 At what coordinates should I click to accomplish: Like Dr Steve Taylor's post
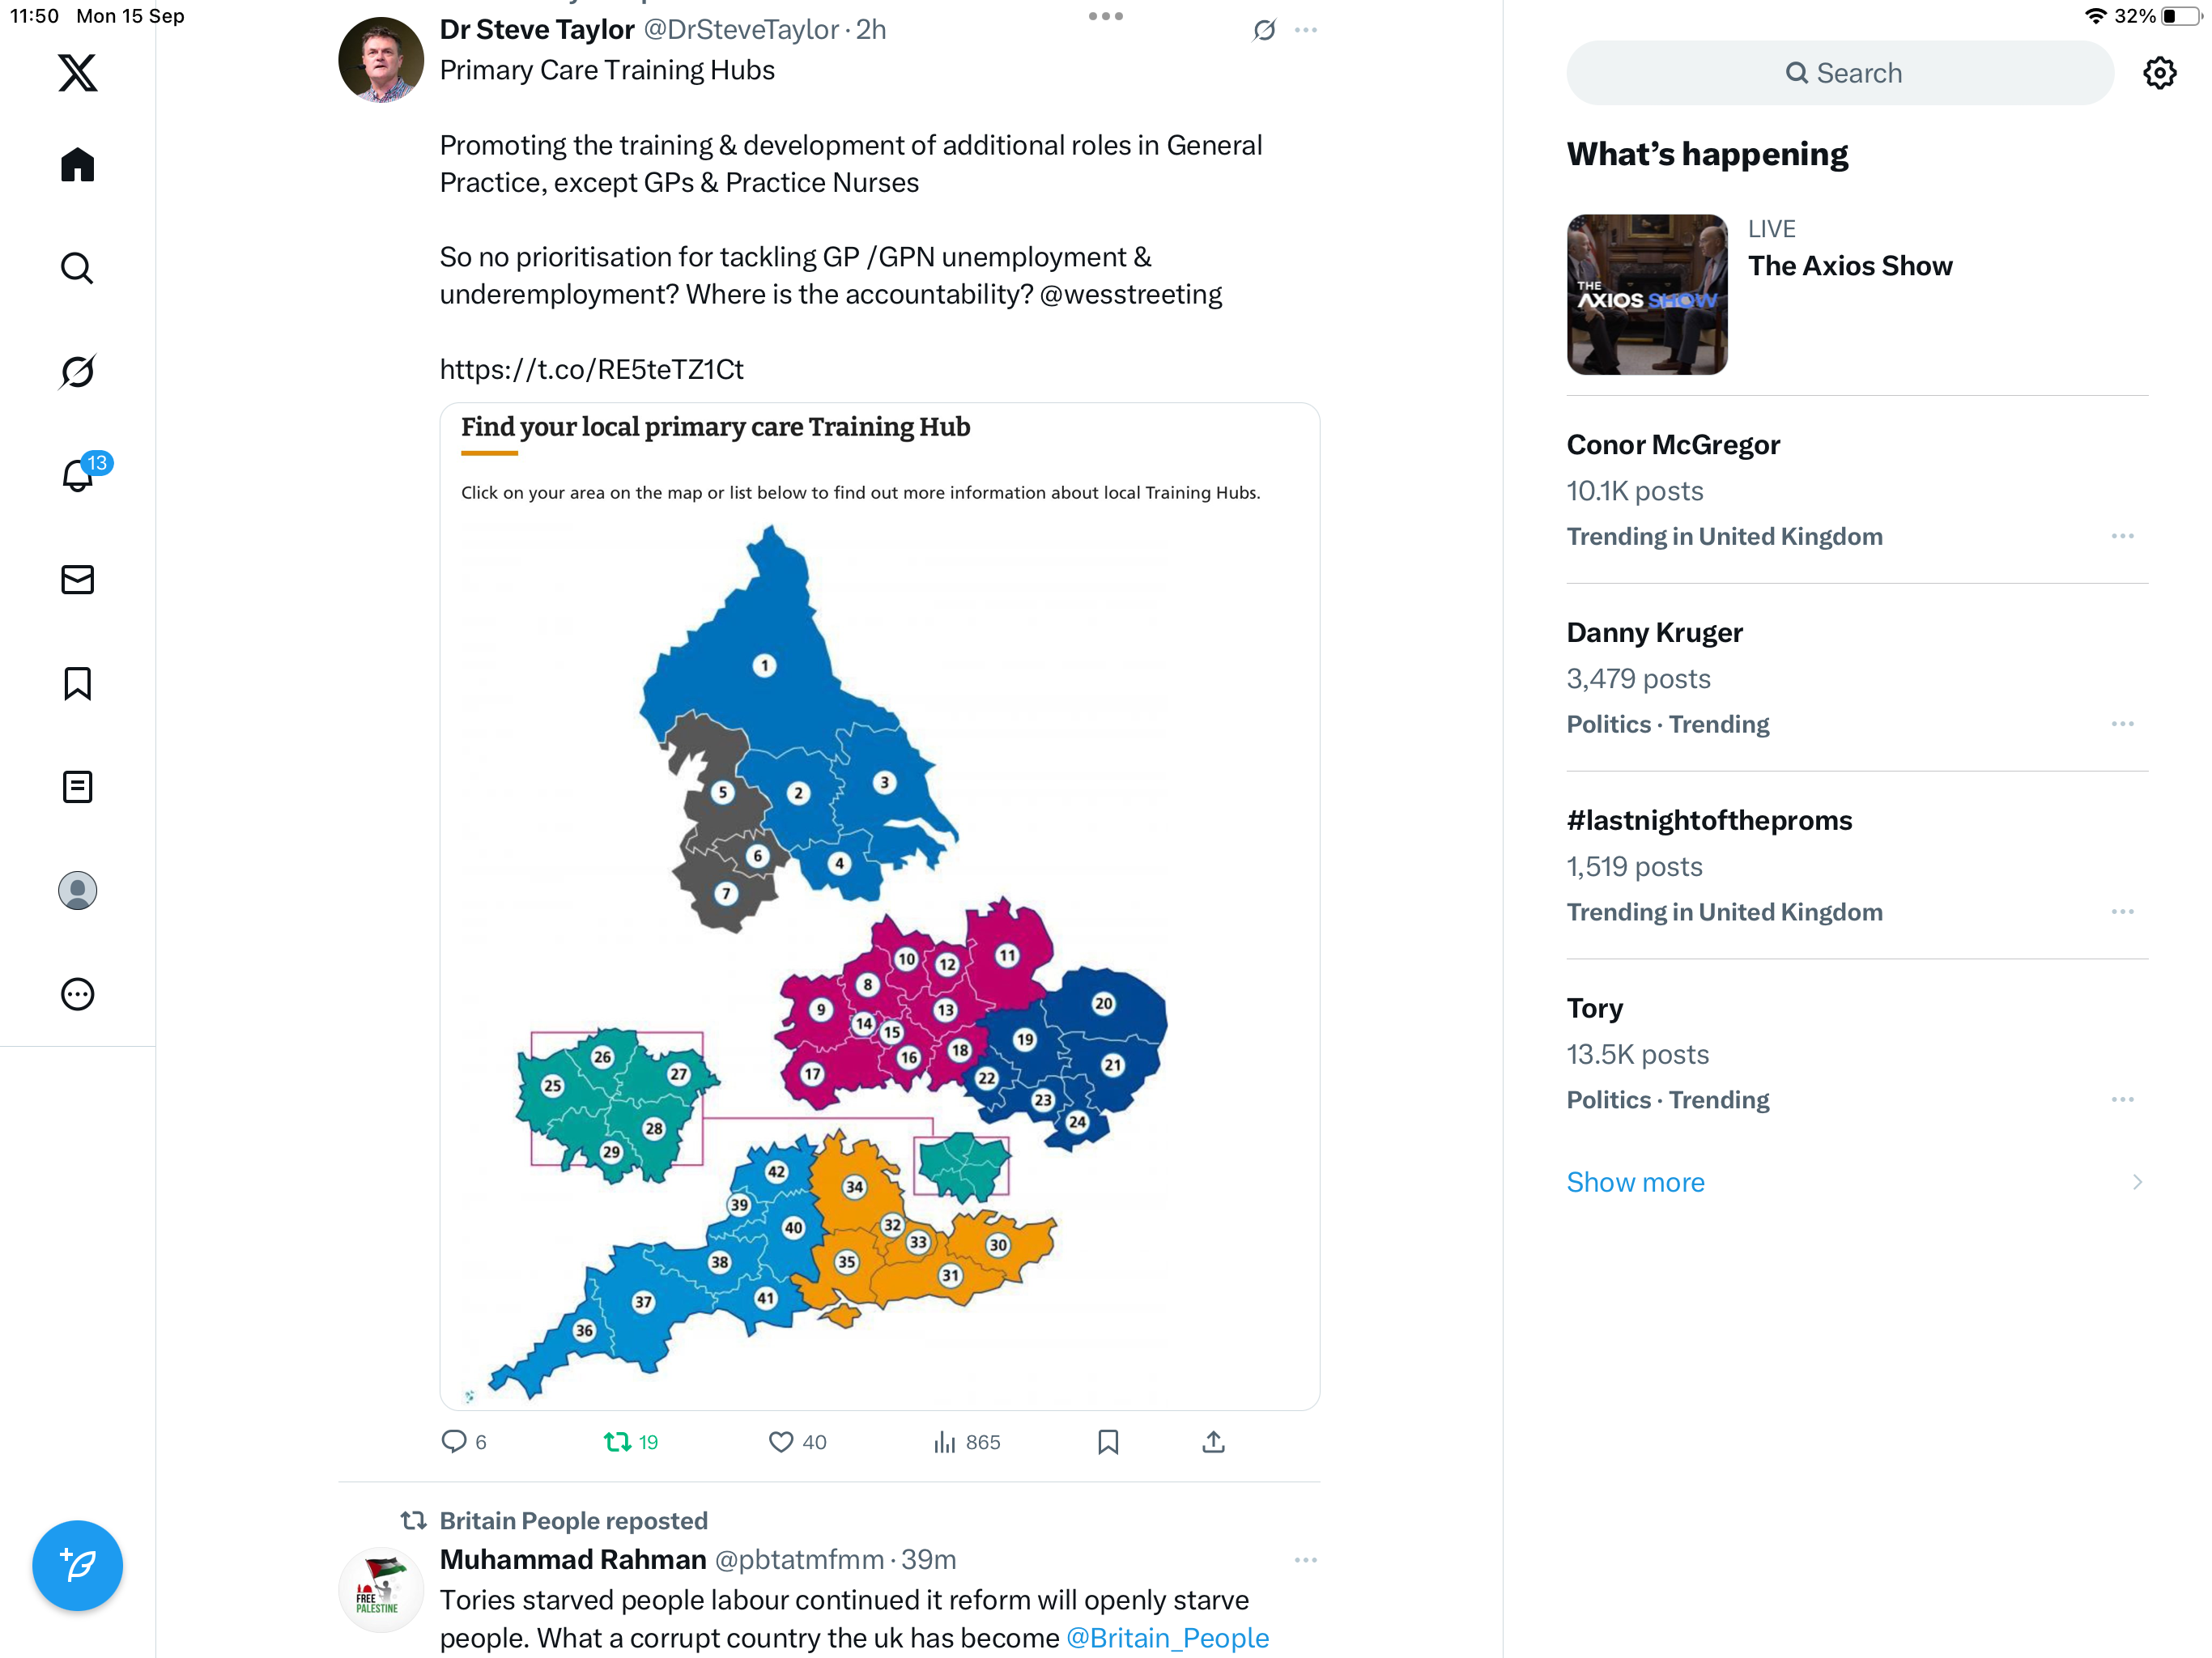click(780, 1442)
